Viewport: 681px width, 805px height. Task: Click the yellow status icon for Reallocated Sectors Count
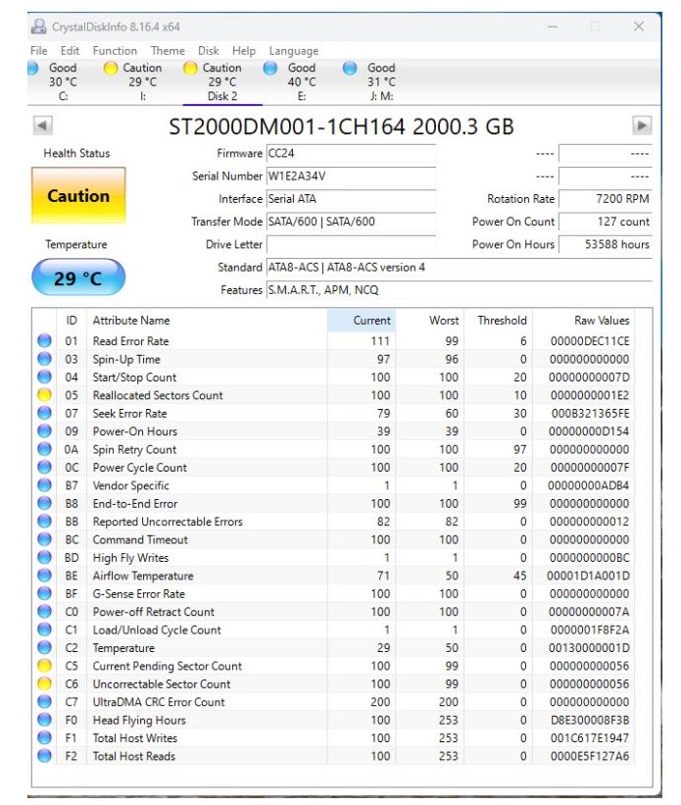coord(44,395)
